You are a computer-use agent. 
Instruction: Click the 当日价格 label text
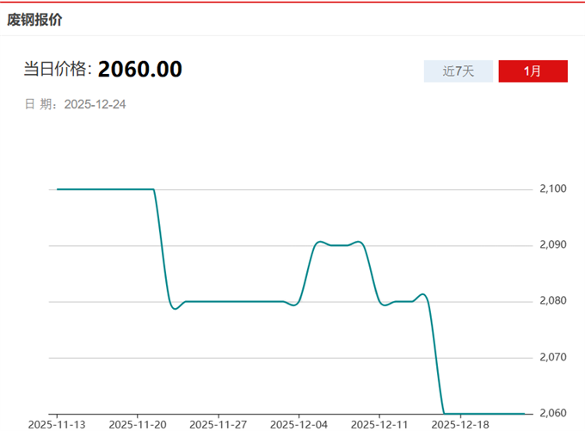pyautogui.click(x=57, y=70)
